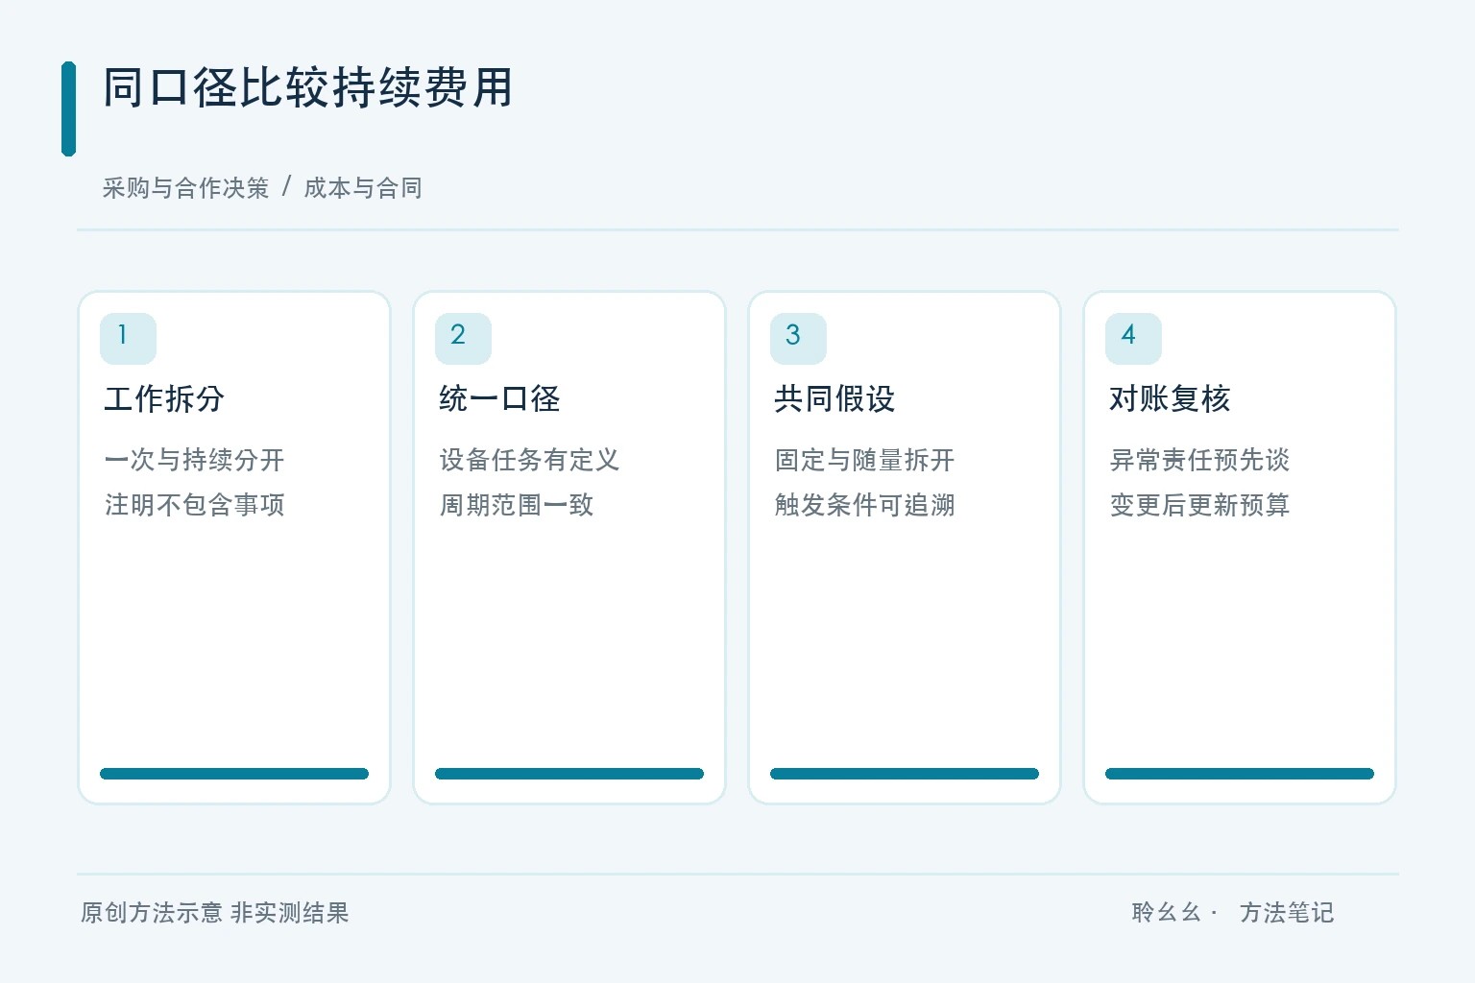Viewport: 1475px width, 983px height.
Task: Click footer note 原创方法示意 非实测结果
Action: click(x=215, y=913)
